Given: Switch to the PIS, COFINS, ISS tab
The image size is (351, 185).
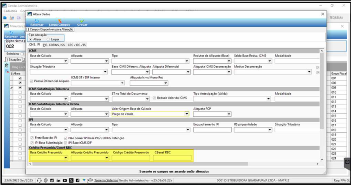Looking at the screenshot, I should click(x=54, y=45).
